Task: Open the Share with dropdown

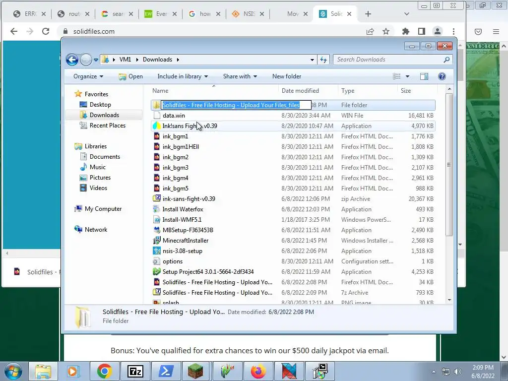Action: pyautogui.click(x=240, y=76)
